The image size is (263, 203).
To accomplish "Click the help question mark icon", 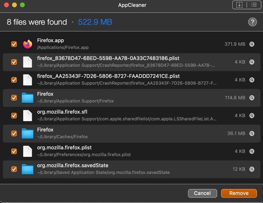I will 252,22.
